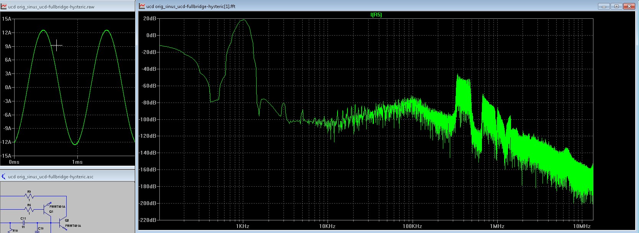Viewport: 639px width, 233px height.
Task: Activate the .raw waveform window title bar
Action: 67,7
